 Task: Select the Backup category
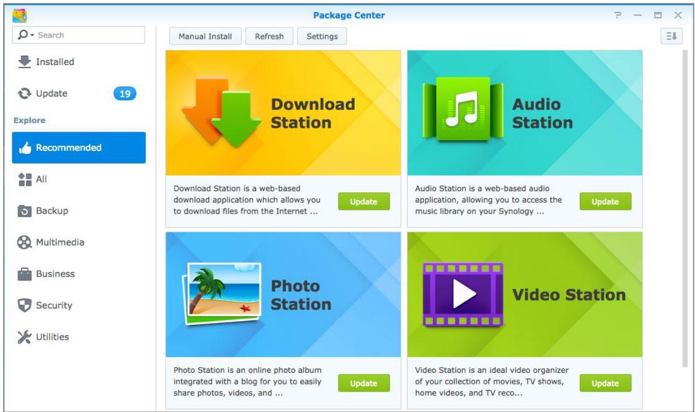pyautogui.click(x=79, y=211)
